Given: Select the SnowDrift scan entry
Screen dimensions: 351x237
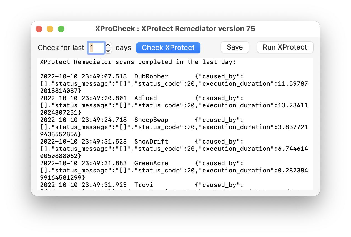Looking at the screenshot, I should point(151,141).
